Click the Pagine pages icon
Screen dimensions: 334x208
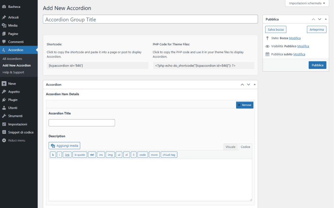click(4, 34)
